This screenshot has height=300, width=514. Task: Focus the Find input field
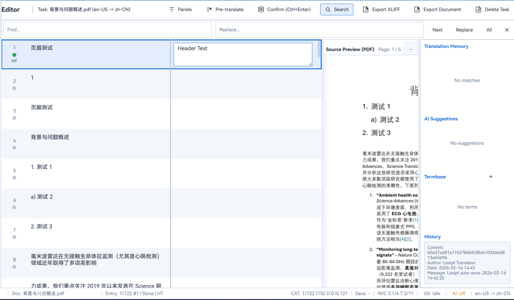107,30
